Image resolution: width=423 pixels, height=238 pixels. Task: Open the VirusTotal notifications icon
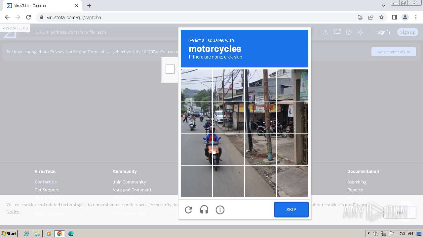[x=337, y=32]
